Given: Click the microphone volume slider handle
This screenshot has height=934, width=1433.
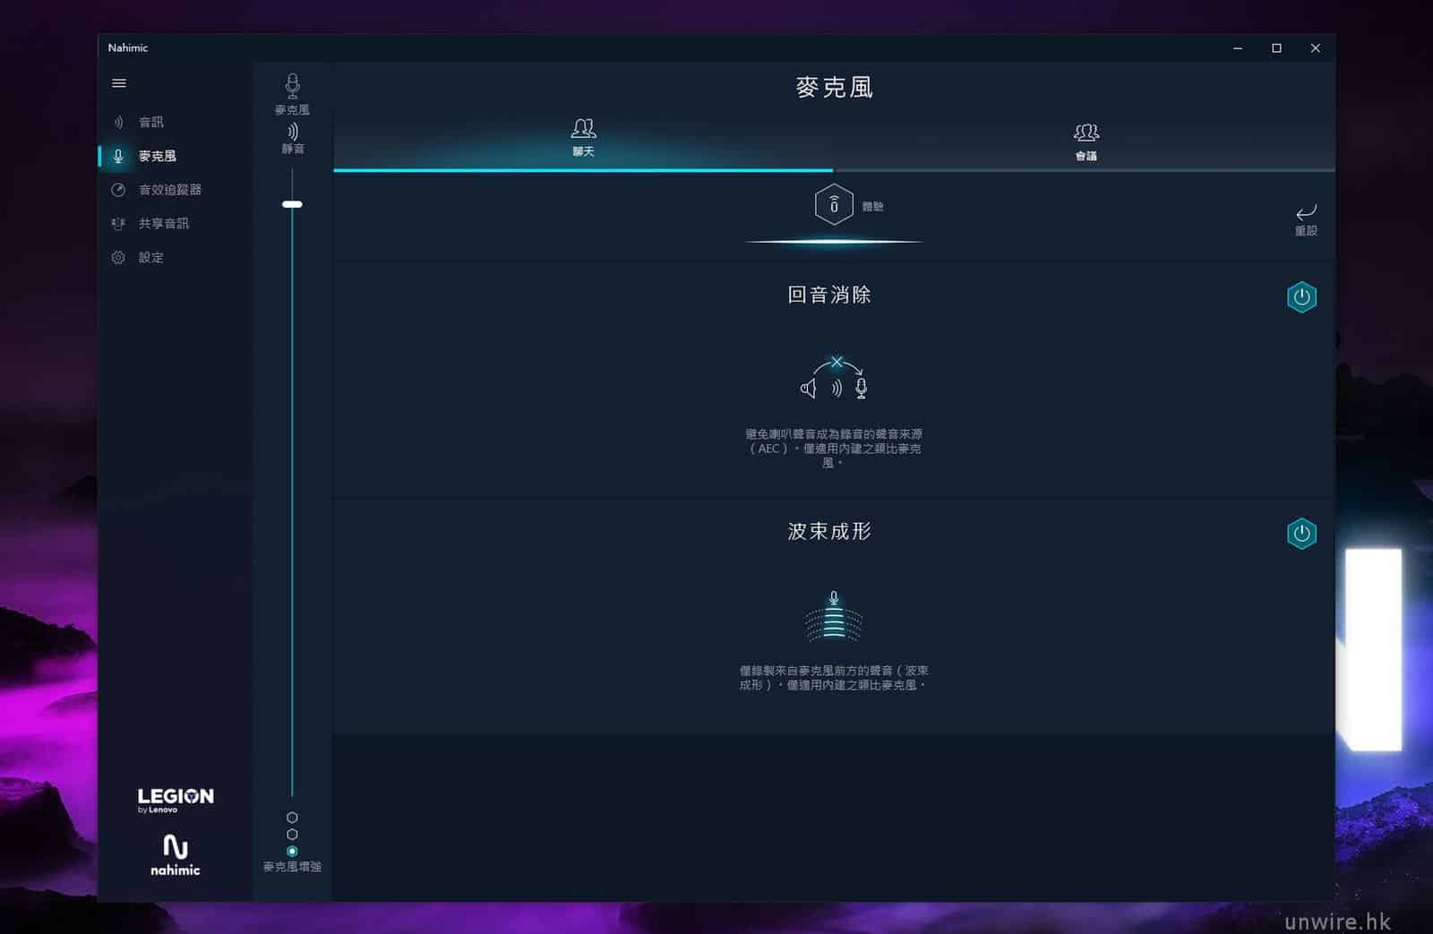Looking at the screenshot, I should tap(292, 204).
